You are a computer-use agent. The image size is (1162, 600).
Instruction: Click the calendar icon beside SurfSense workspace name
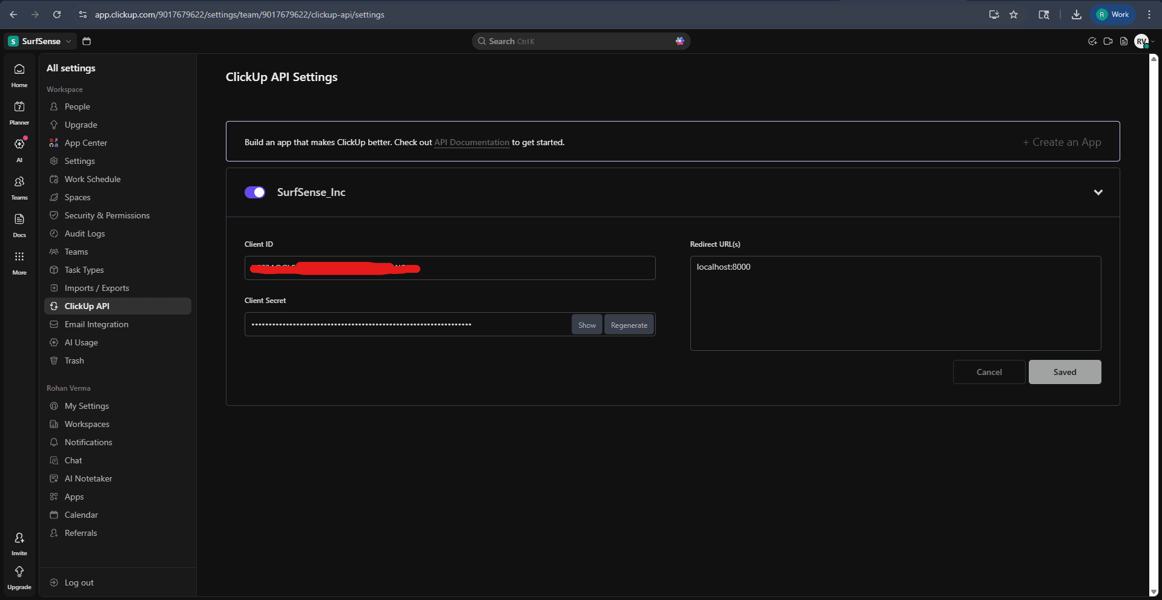tap(86, 41)
